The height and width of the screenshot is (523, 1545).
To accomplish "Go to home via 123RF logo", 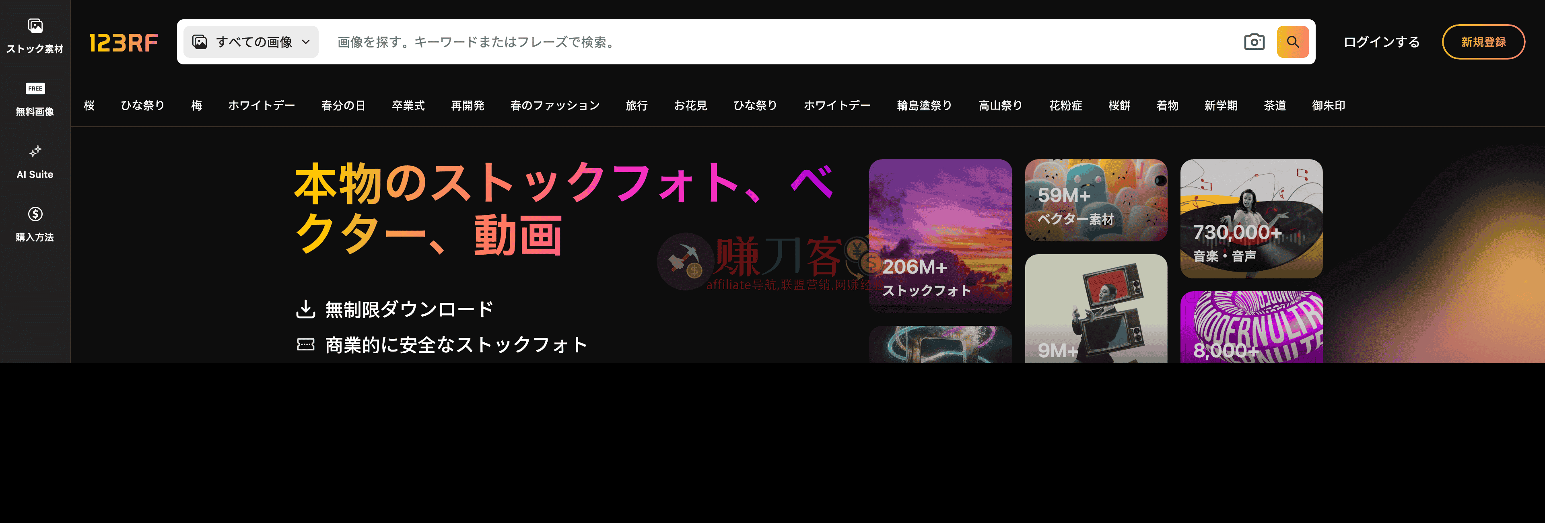I will coord(124,43).
